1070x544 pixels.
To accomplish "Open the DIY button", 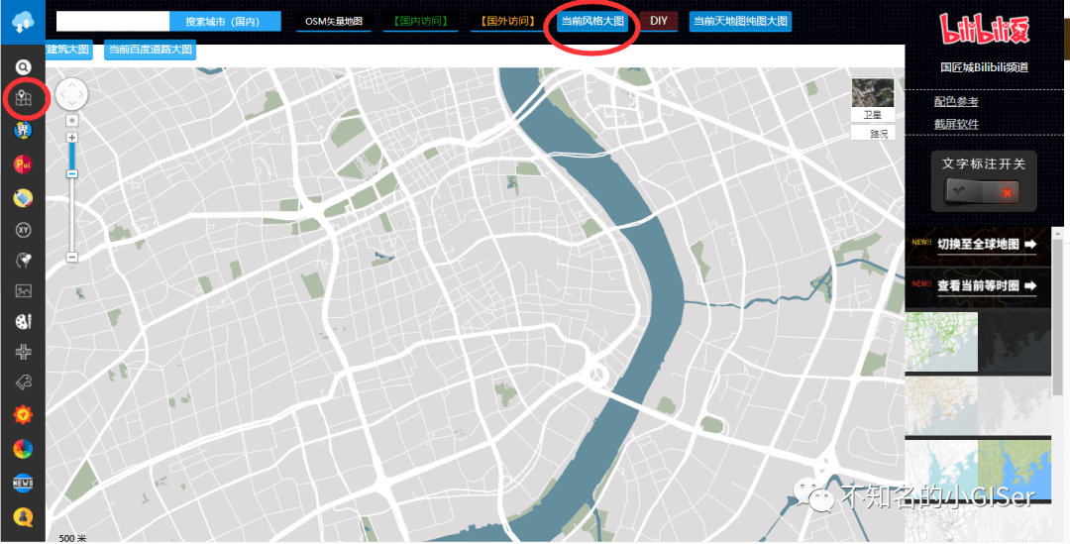I will 659,21.
